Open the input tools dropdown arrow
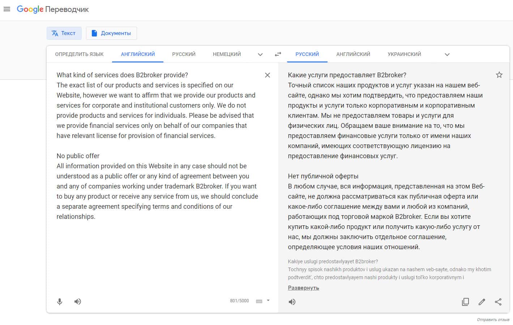 click(x=268, y=300)
